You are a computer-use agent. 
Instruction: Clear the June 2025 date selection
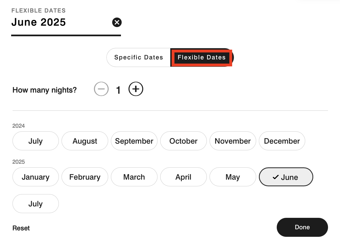point(117,22)
